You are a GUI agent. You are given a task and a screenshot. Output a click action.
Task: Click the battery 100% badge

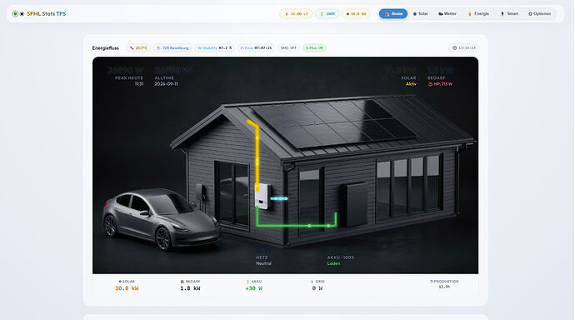coord(327,14)
